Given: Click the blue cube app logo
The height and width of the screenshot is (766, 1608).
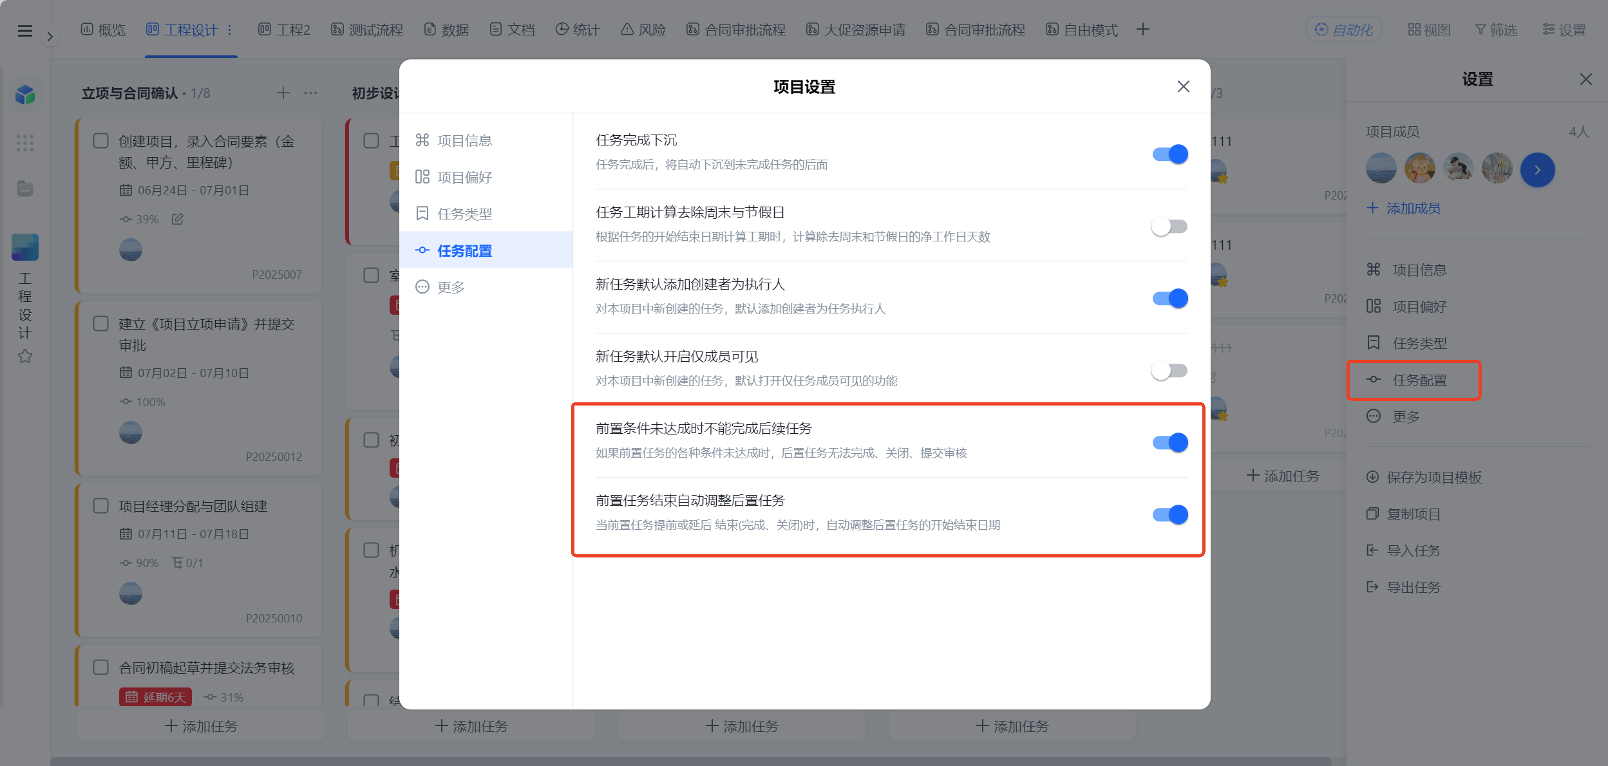Looking at the screenshot, I should pos(25,95).
